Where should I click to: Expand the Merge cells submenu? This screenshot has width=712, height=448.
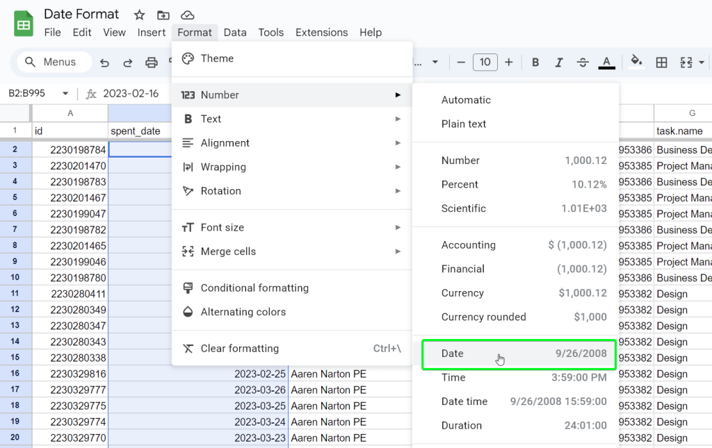(292, 251)
